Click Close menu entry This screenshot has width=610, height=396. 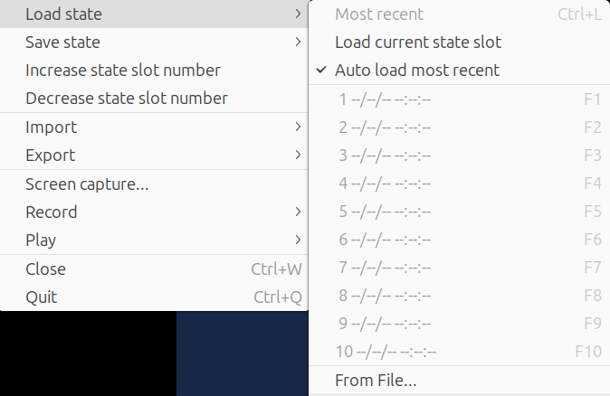[154, 269]
